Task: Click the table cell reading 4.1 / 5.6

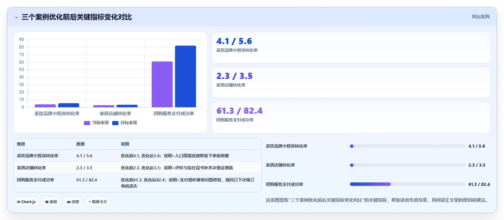Action: pos(84,156)
